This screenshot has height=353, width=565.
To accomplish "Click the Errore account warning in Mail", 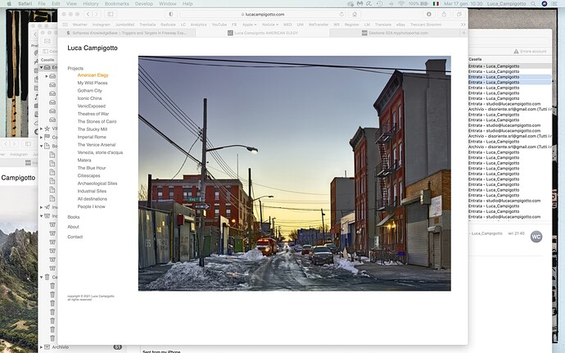I will click(530, 52).
